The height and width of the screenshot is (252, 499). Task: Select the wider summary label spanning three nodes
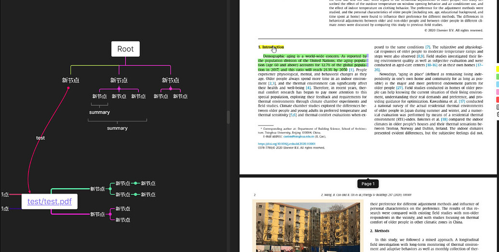pyautogui.click(x=117, y=128)
